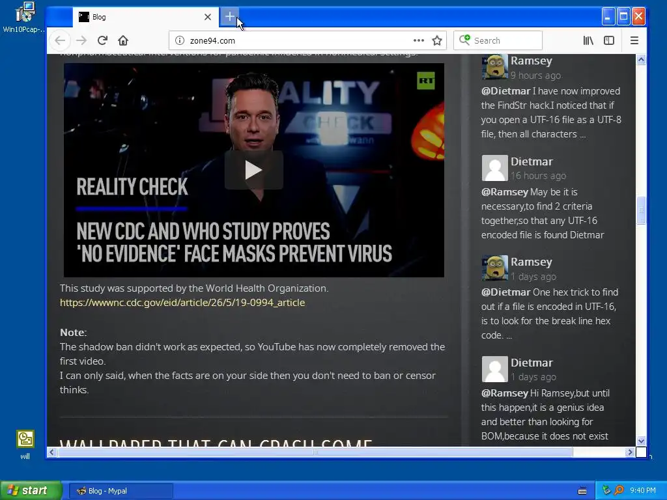Bookmark this page with the star
Image resolution: width=667 pixels, height=500 pixels.
[437, 40]
